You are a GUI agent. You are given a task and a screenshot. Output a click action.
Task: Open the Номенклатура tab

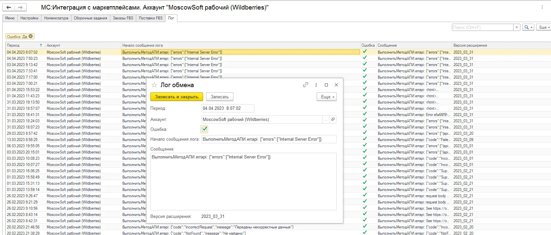pyautogui.click(x=56, y=18)
